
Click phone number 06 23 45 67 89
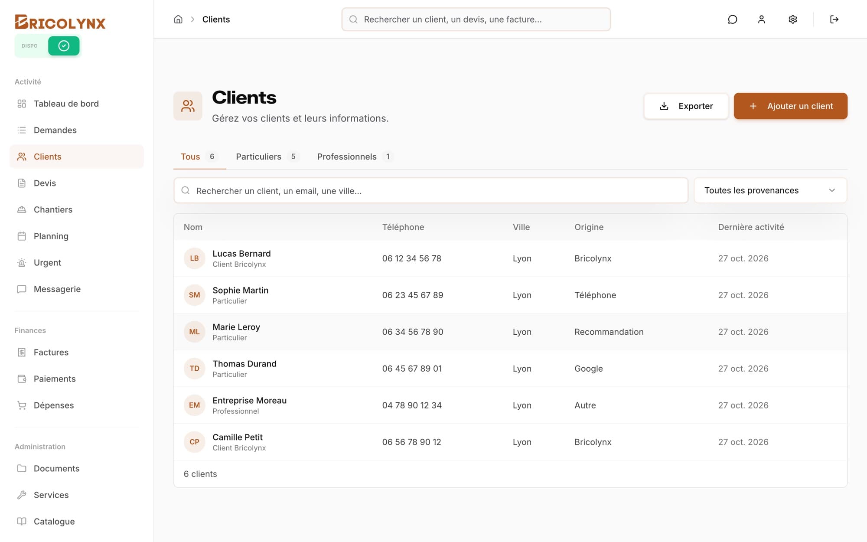413,295
